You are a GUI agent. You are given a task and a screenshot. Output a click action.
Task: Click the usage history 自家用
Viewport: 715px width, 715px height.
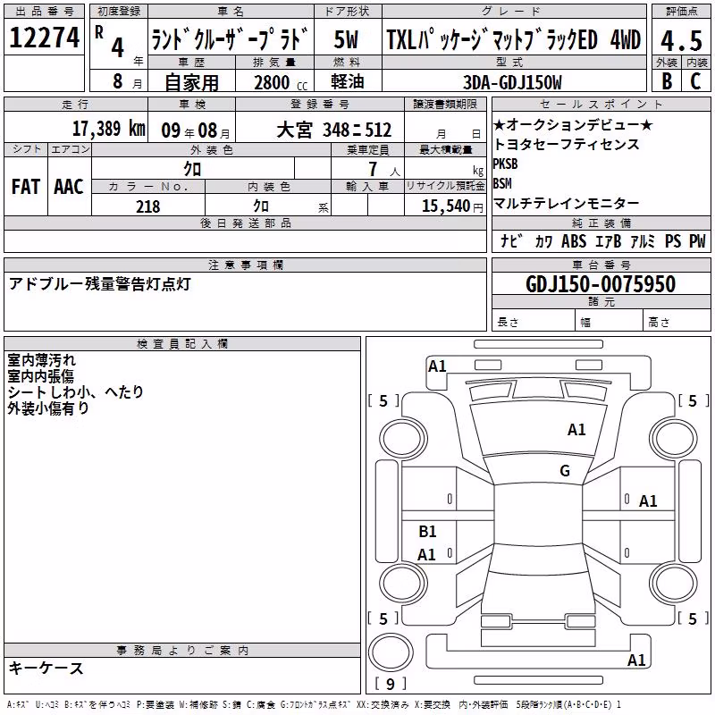click(191, 82)
